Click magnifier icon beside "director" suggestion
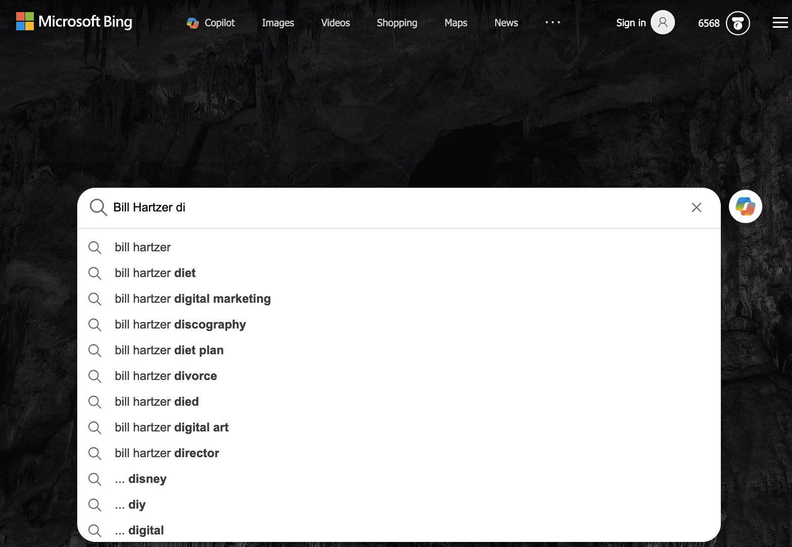This screenshot has width=792, height=547. click(95, 453)
